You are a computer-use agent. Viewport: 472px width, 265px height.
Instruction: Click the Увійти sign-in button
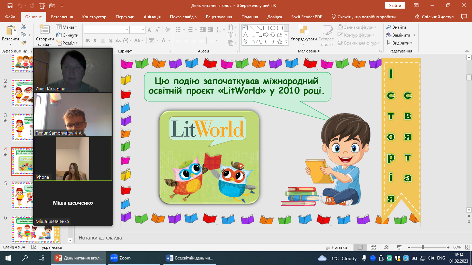point(395,6)
